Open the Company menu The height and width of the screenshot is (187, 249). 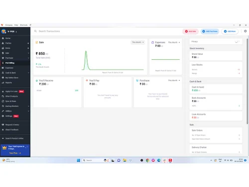coord(9,25)
